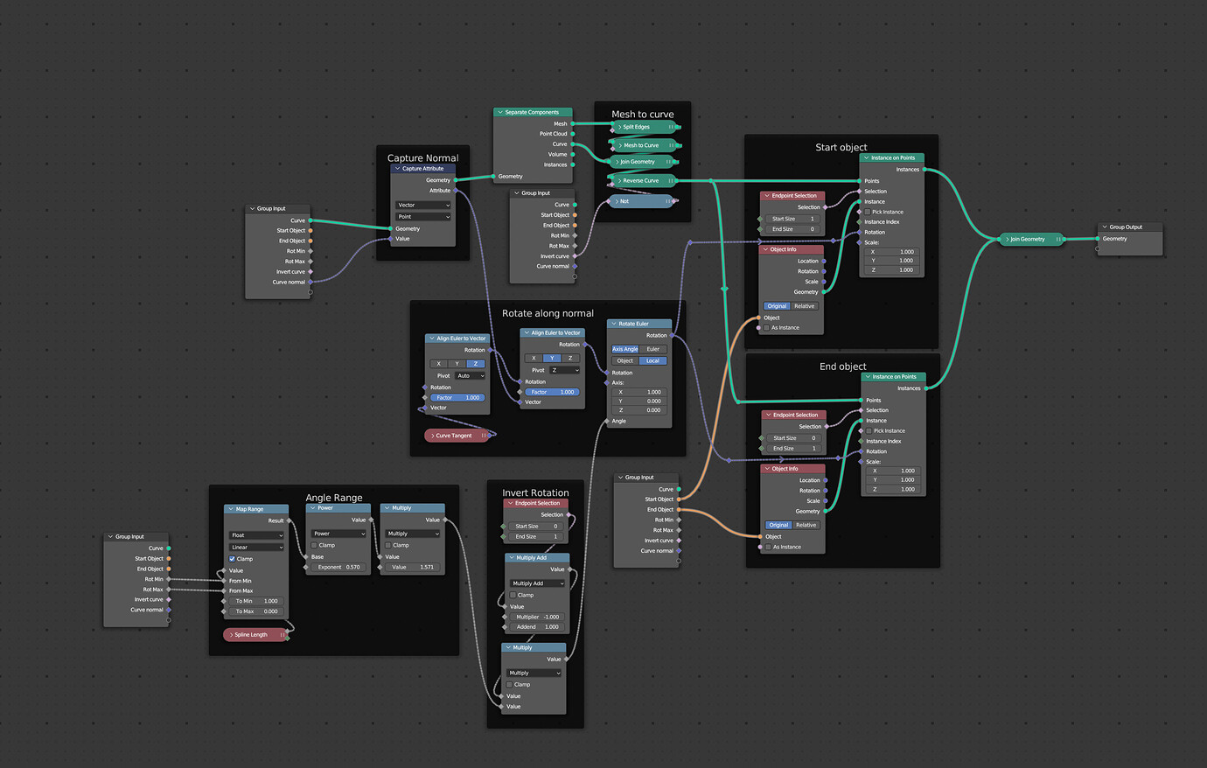
Task: Collapse the Capture Attribute node
Action: tap(397, 169)
